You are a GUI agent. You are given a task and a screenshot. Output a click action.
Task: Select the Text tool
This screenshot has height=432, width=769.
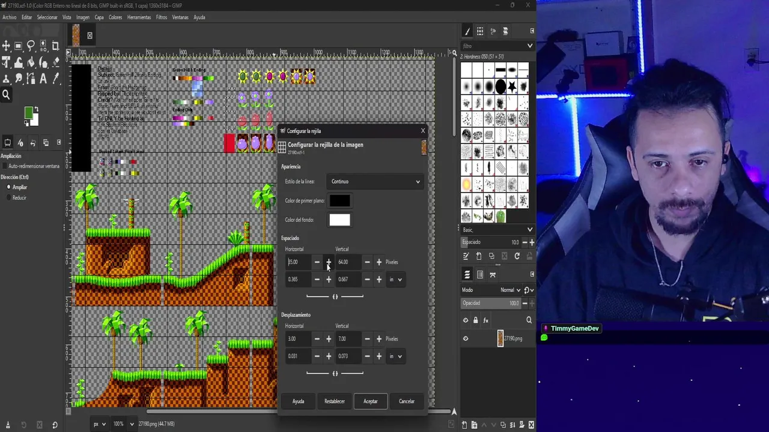click(x=43, y=79)
